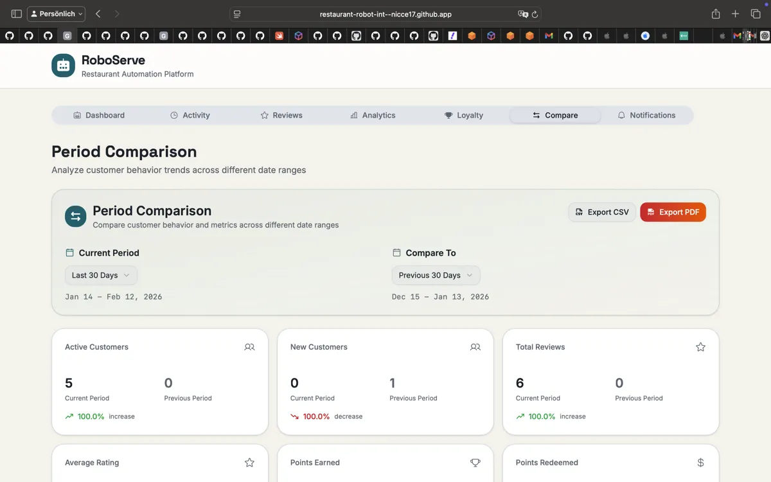
Task: Click the browser address bar URL field
Action: coord(385,14)
